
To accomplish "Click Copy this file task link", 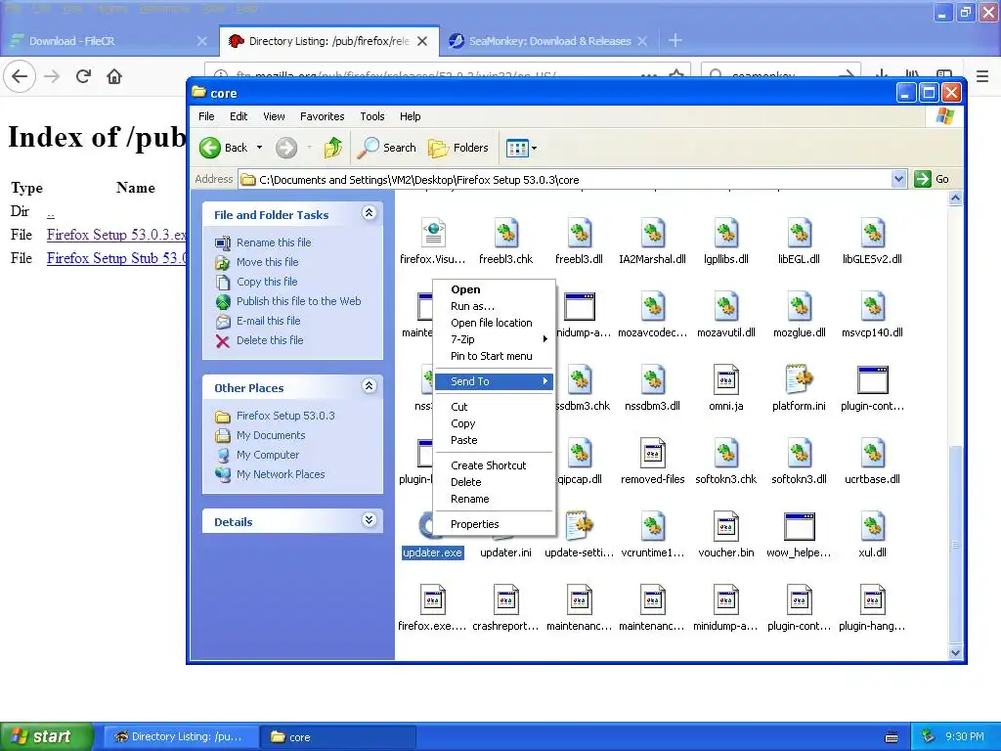I will pyautogui.click(x=267, y=282).
